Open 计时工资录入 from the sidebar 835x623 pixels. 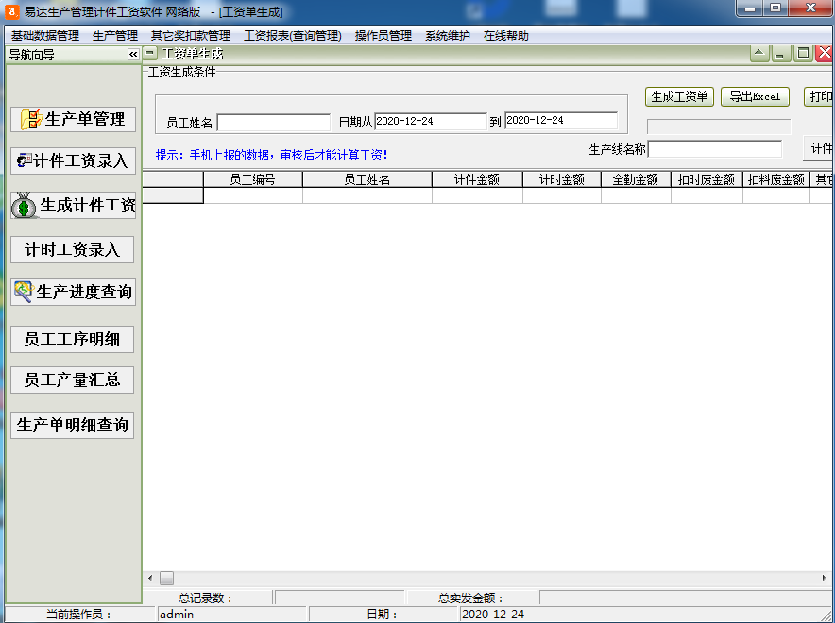coord(72,249)
